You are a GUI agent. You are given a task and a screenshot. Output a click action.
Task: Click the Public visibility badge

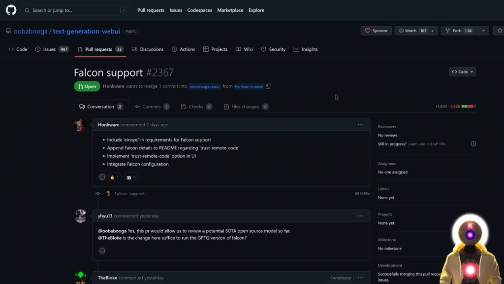(131, 31)
